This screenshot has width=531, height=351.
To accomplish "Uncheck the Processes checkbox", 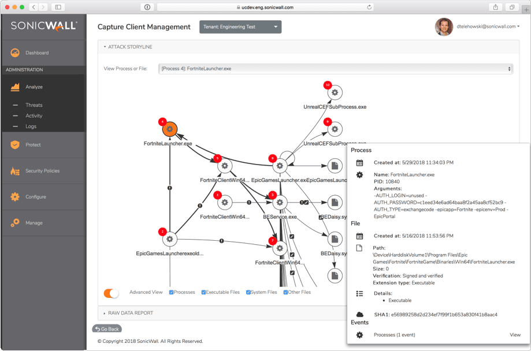I will point(172,293).
